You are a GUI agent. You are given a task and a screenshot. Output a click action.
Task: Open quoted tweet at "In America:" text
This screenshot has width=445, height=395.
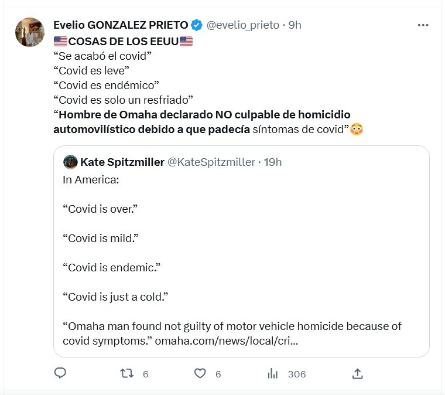(x=91, y=179)
